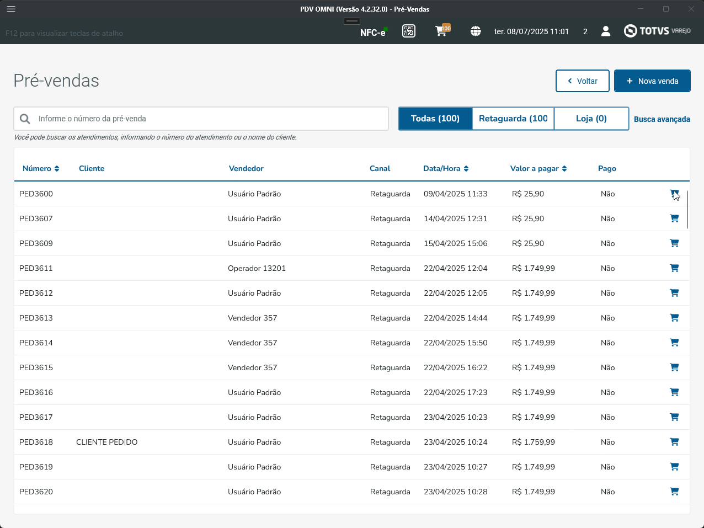Open the hamburger menu
The image size is (704, 528).
(11, 9)
